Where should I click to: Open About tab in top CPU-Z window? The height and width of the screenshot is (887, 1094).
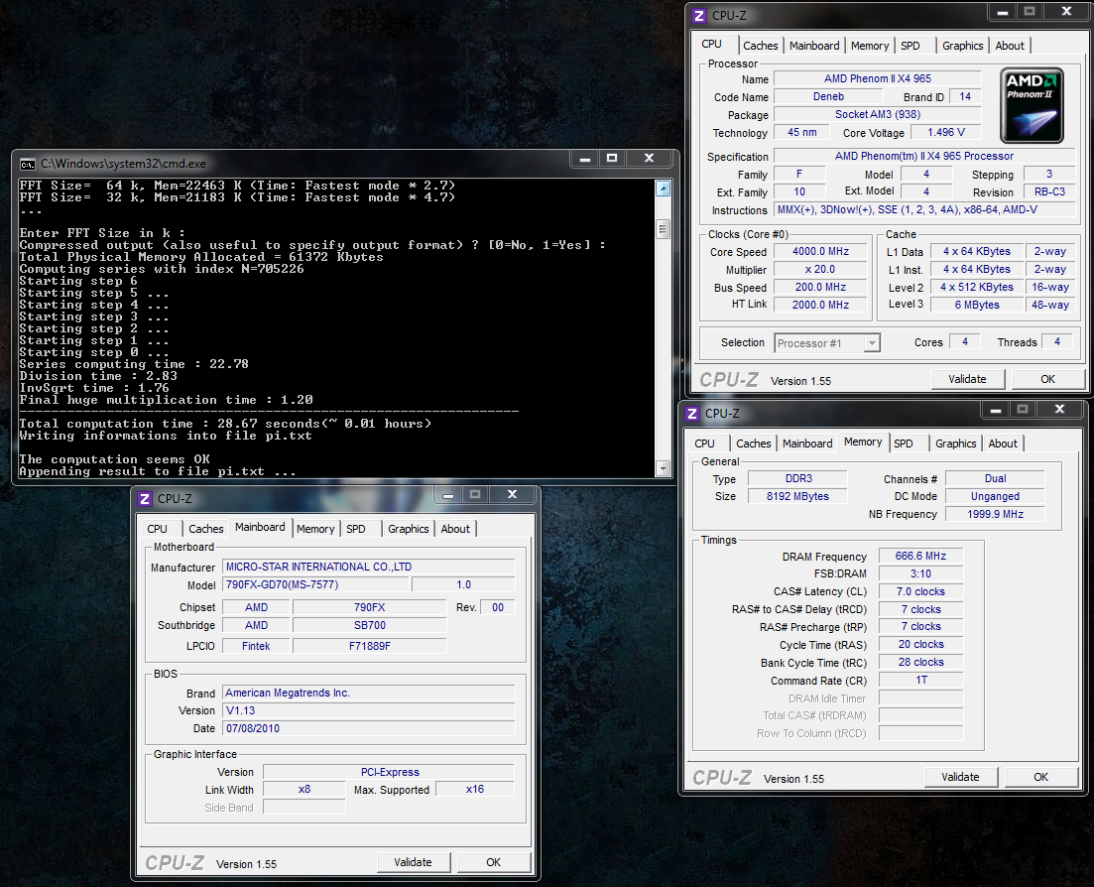tap(1010, 46)
